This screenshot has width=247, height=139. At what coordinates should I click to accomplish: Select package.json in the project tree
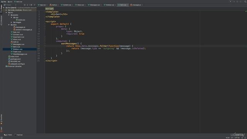[15, 59]
